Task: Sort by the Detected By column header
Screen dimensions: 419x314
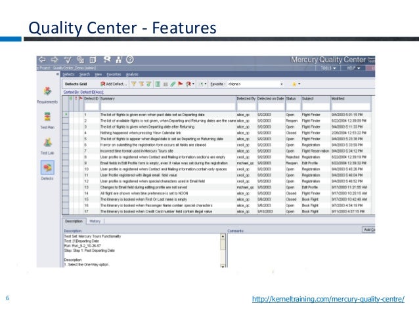Action: tap(246, 98)
